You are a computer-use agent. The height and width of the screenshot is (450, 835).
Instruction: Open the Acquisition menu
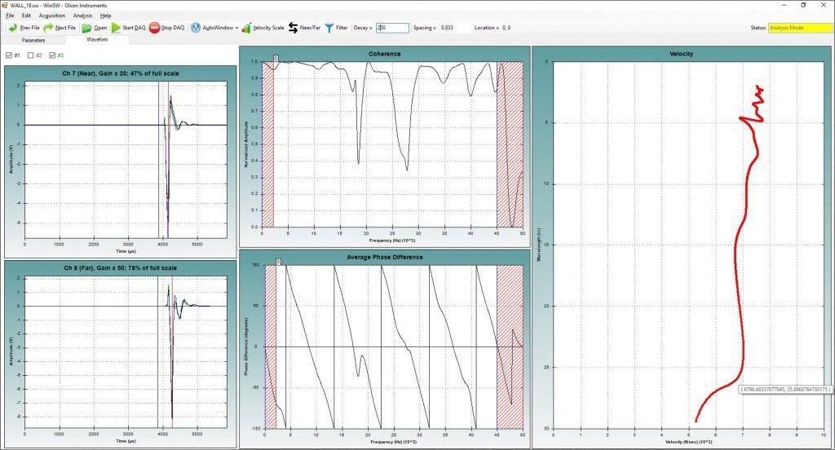coord(52,15)
